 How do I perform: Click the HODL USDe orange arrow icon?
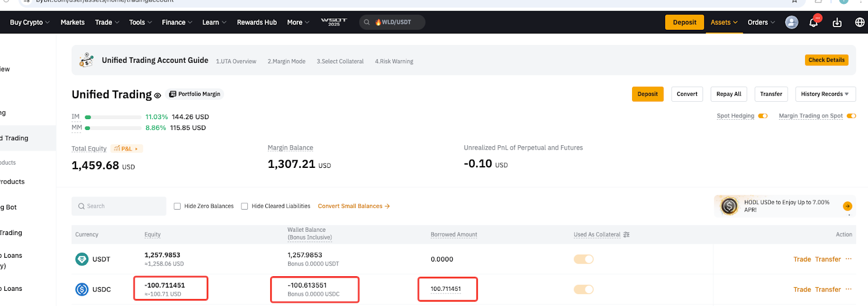click(x=847, y=206)
